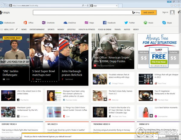Click the Sign in link
This screenshot has height=140, width=181.
165,12
